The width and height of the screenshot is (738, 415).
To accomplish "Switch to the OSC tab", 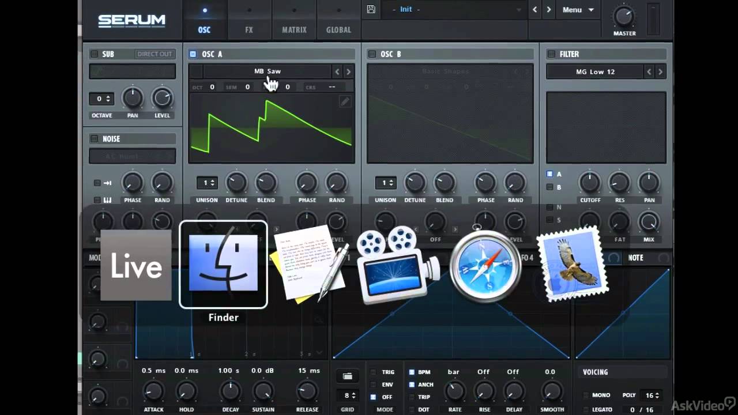I will pyautogui.click(x=204, y=20).
